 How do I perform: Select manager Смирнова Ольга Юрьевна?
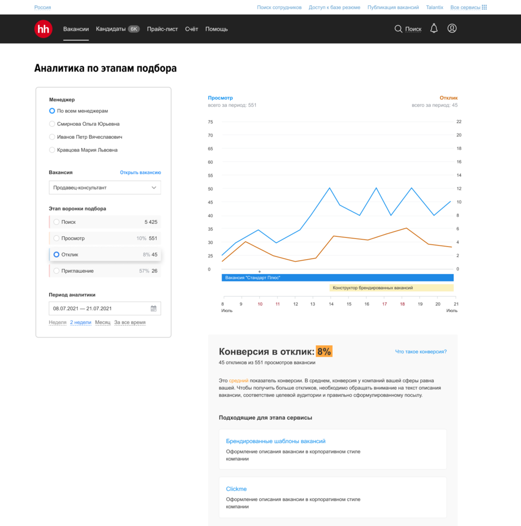coord(52,124)
